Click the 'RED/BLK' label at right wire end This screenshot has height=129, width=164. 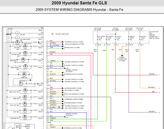tap(152, 74)
